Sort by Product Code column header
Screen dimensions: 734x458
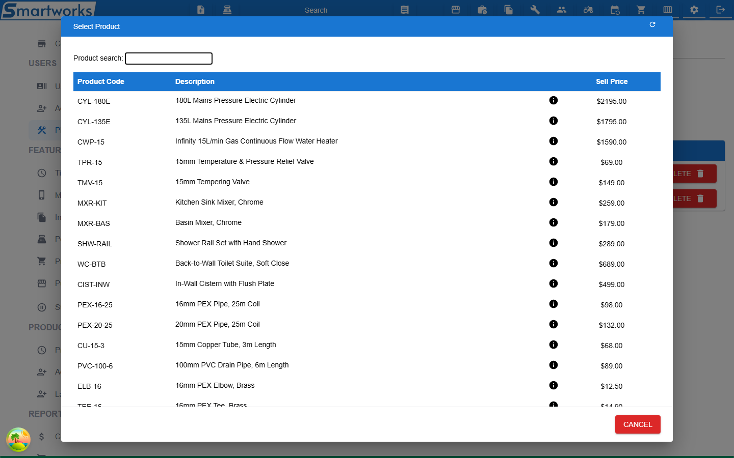tap(101, 81)
